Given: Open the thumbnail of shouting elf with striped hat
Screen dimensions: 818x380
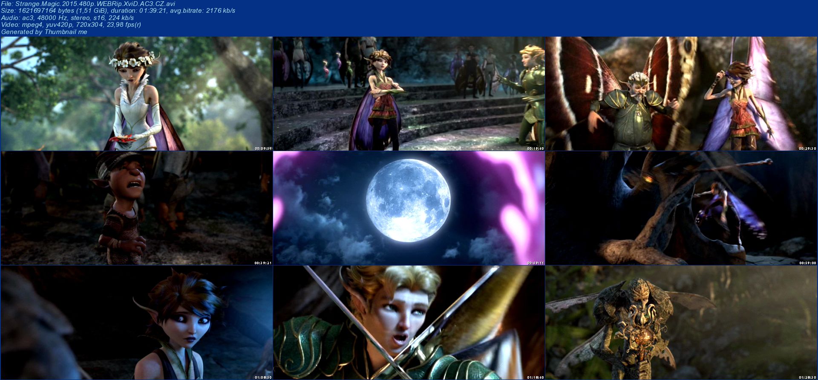Looking at the screenshot, I should click(136, 208).
